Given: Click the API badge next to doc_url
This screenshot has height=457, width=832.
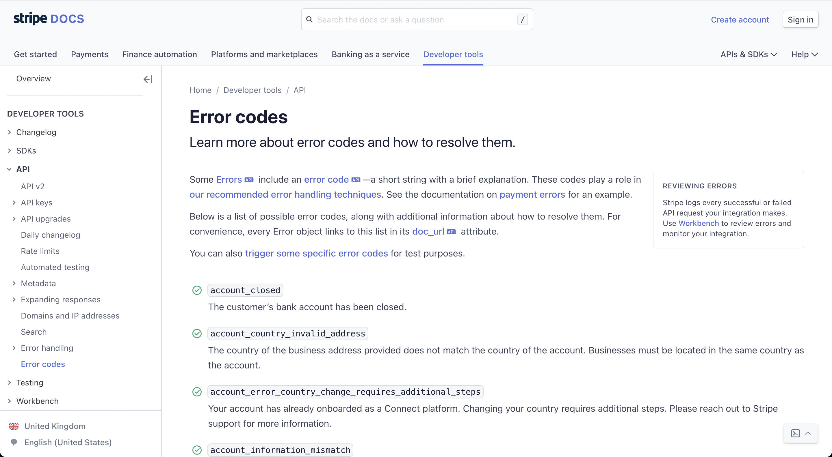Looking at the screenshot, I should tap(451, 231).
